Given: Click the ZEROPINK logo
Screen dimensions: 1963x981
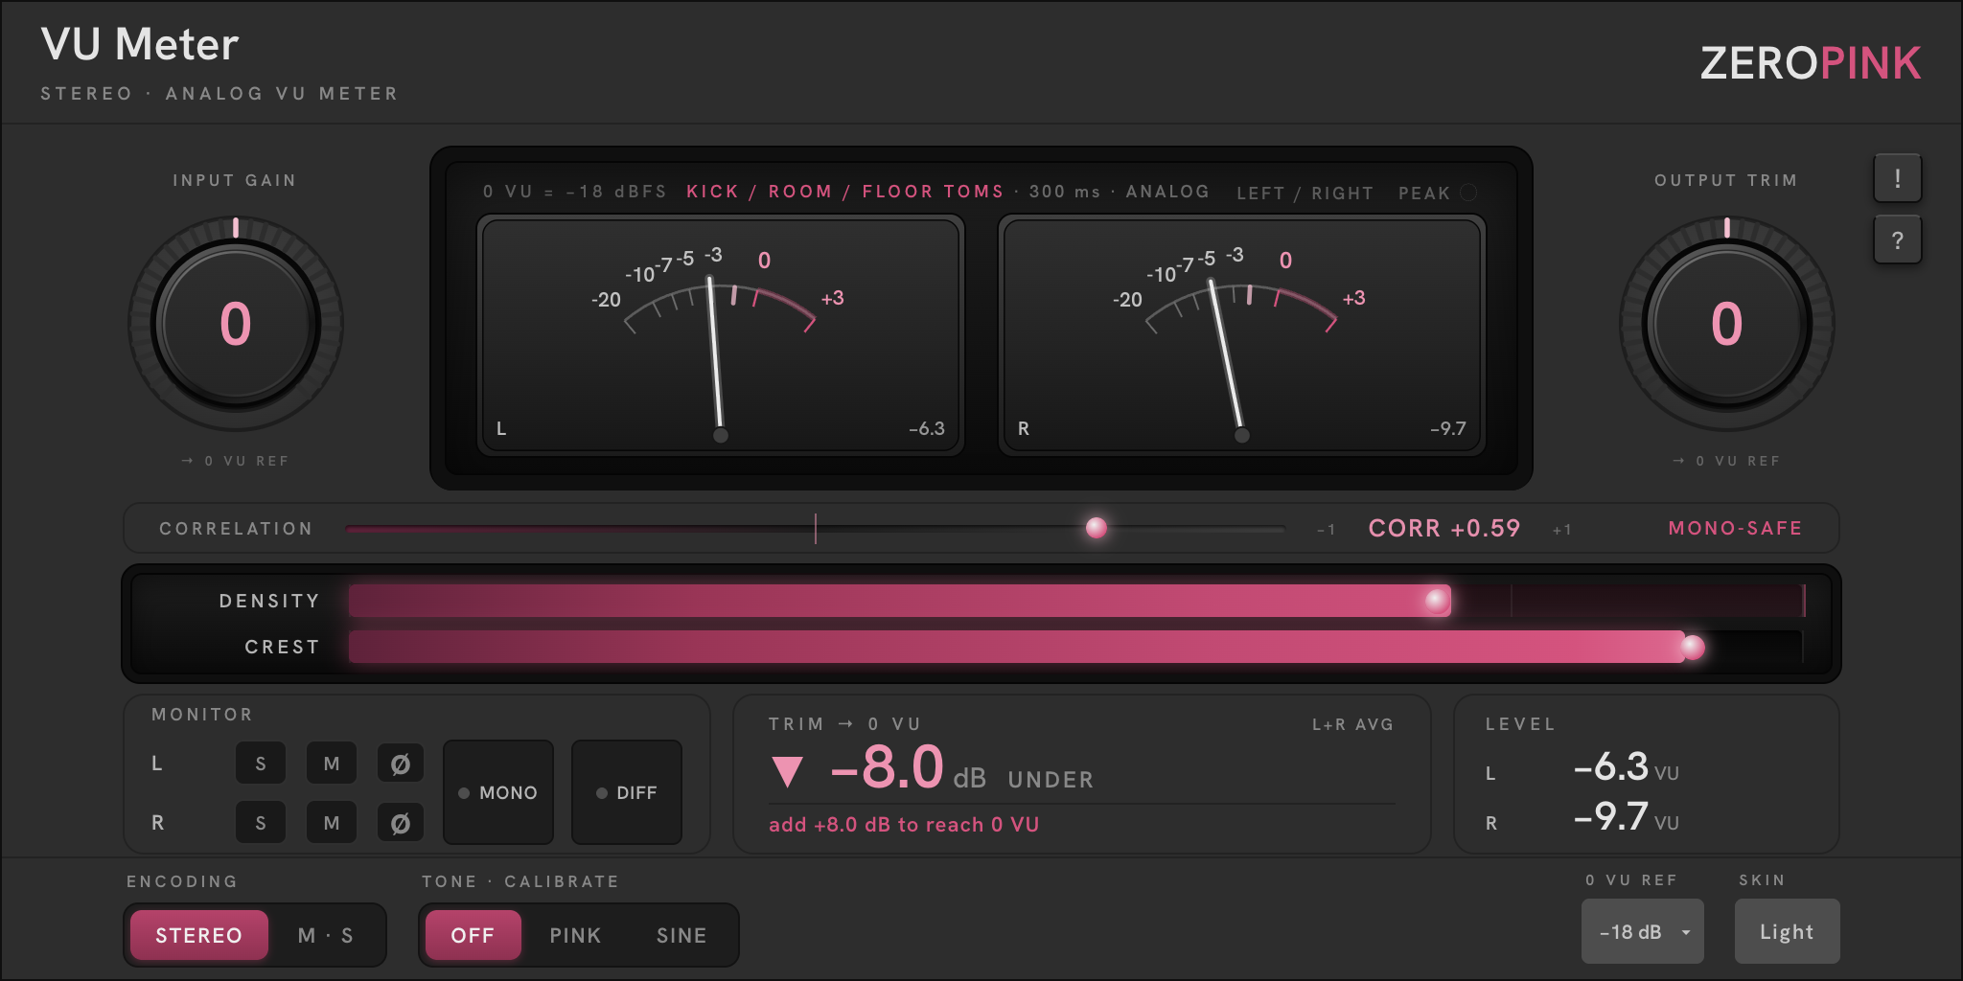Looking at the screenshot, I should pos(1811,63).
